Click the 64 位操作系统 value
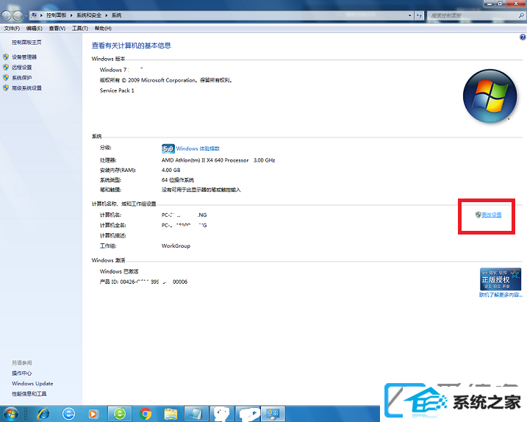 pyautogui.click(x=177, y=180)
